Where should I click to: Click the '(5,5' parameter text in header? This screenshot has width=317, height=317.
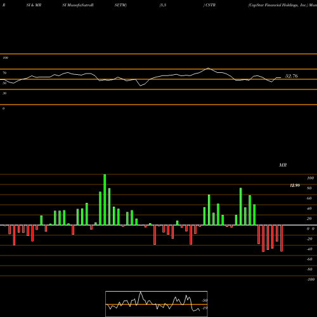click(x=163, y=5)
